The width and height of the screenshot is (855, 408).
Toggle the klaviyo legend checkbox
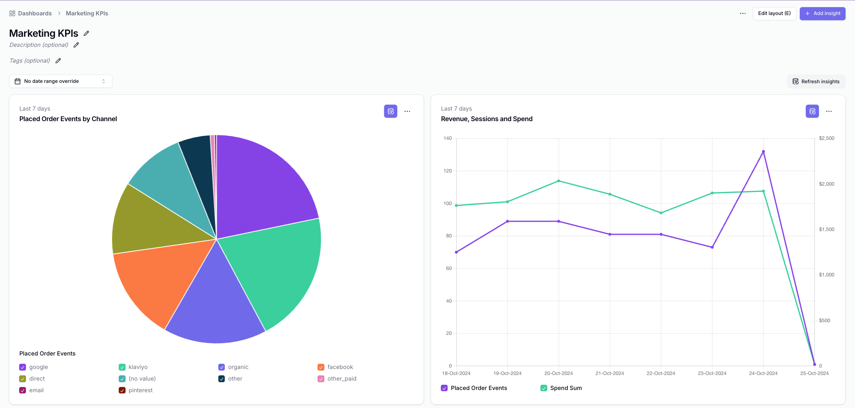click(x=122, y=367)
